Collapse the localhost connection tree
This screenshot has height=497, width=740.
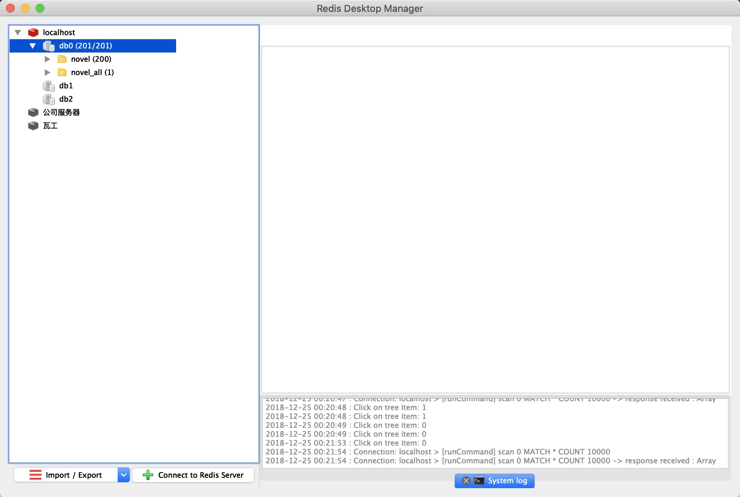point(18,33)
